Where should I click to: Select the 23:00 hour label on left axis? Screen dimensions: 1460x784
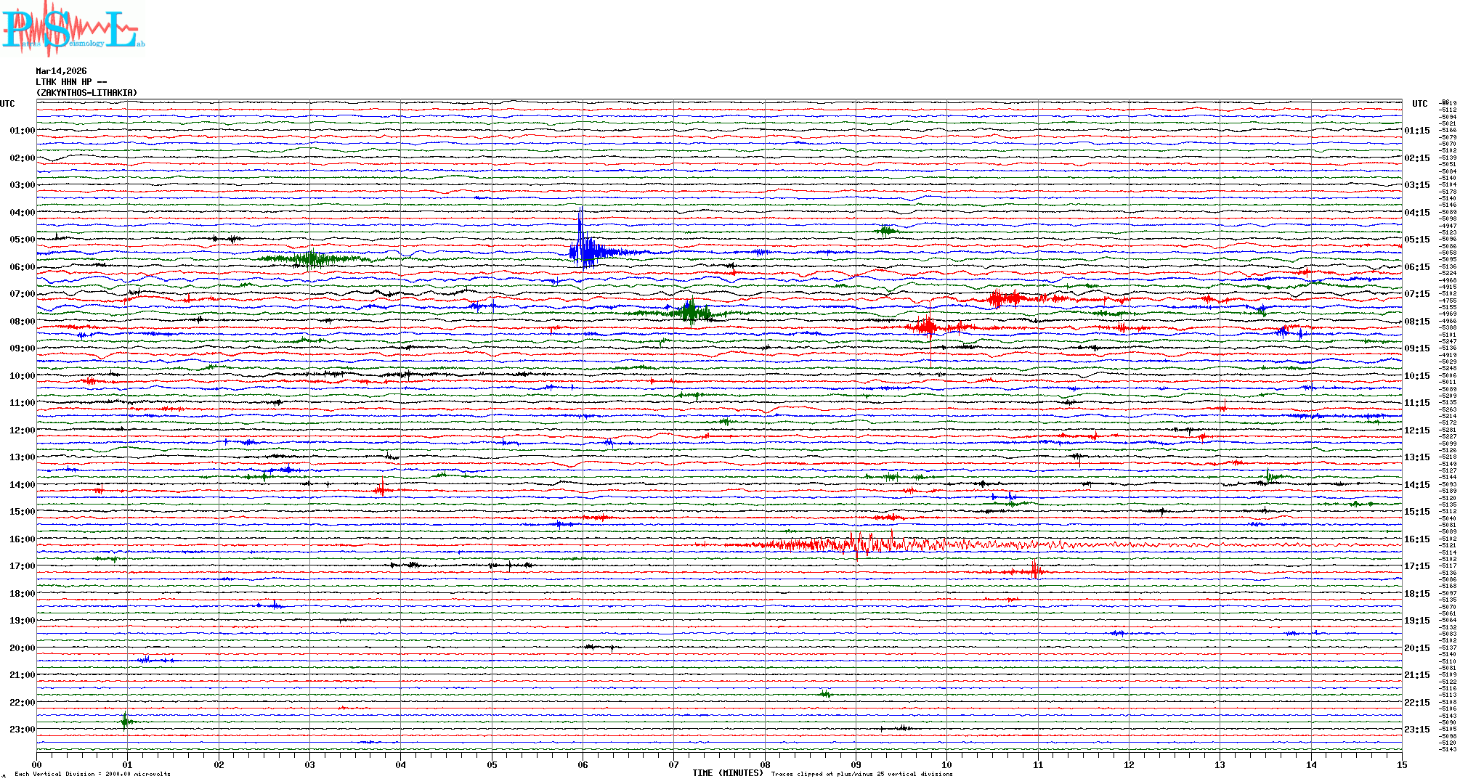(x=22, y=730)
